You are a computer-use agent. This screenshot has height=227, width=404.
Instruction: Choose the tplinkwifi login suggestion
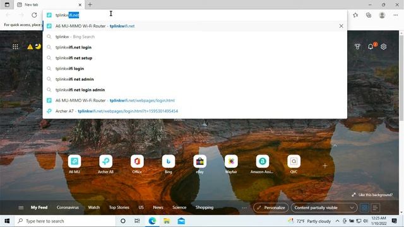coord(195,69)
